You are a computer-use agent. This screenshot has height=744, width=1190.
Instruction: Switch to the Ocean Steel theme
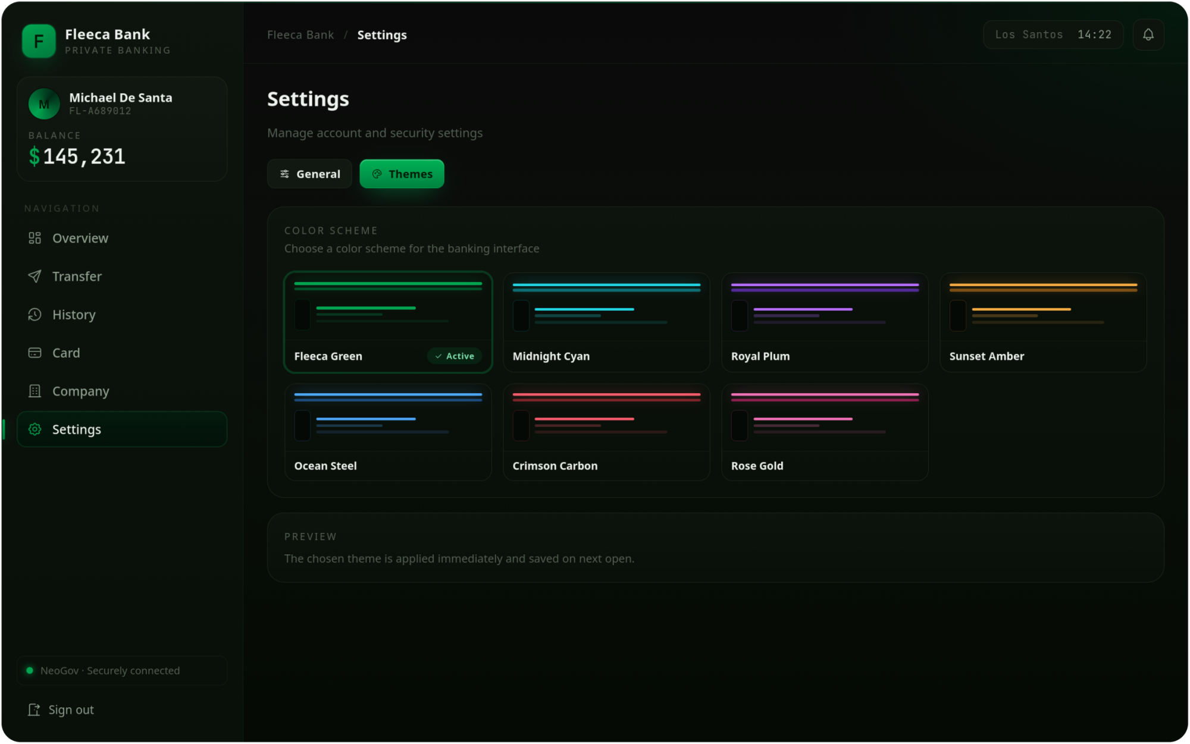pyautogui.click(x=388, y=432)
